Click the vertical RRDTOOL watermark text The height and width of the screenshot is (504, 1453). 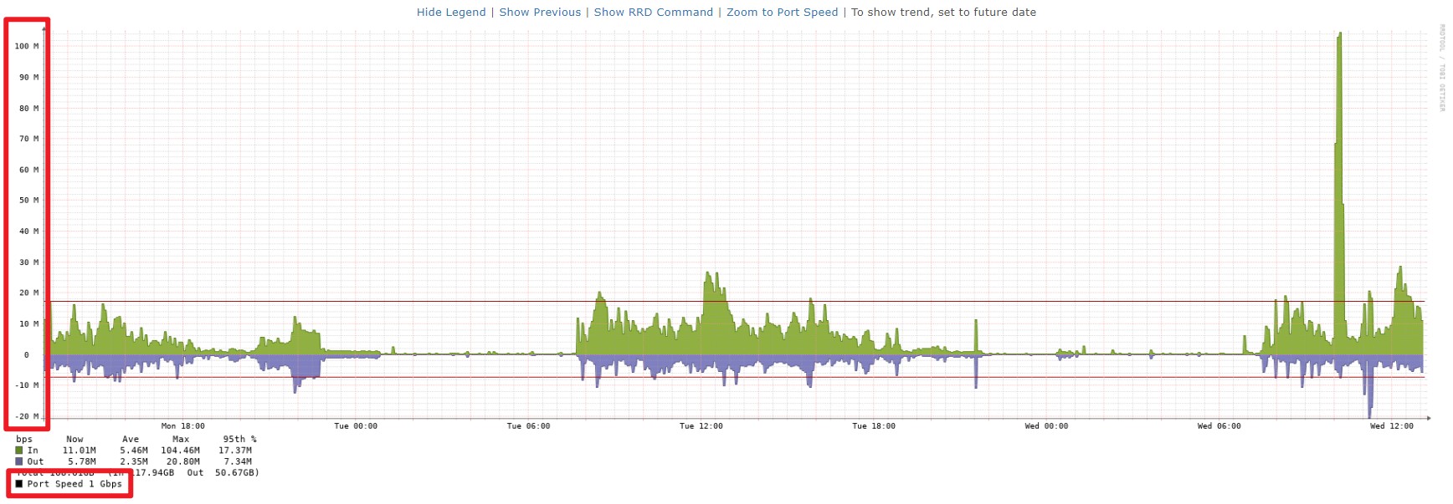(1442, 69)
